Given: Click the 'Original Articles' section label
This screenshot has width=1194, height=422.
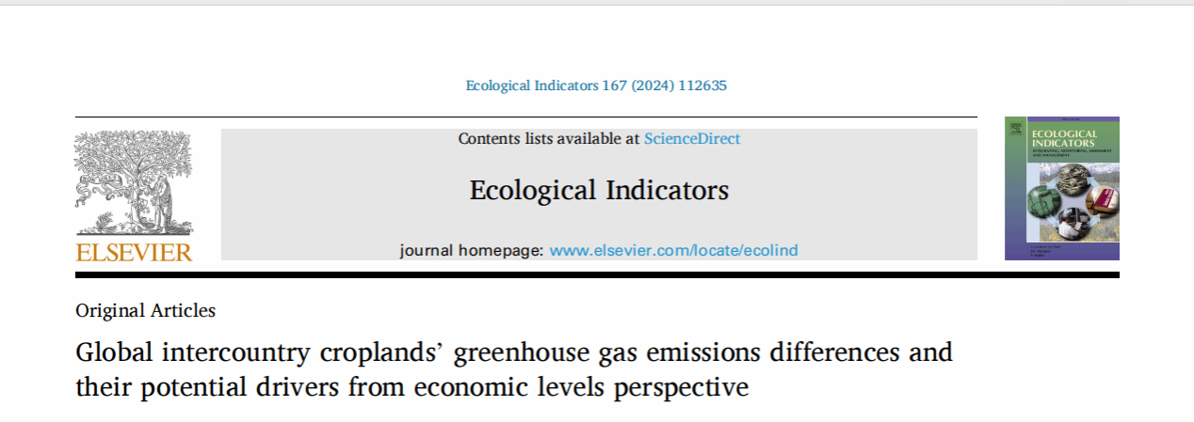Looking at the screenshot, I should pos(145,310).
